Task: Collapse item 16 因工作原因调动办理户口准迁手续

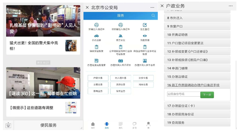Action: (x=197, y=85)
